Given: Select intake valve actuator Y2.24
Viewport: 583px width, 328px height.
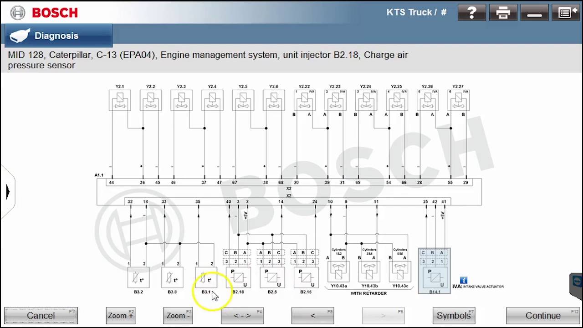Looking at the screenshot, I should [366, 100].
